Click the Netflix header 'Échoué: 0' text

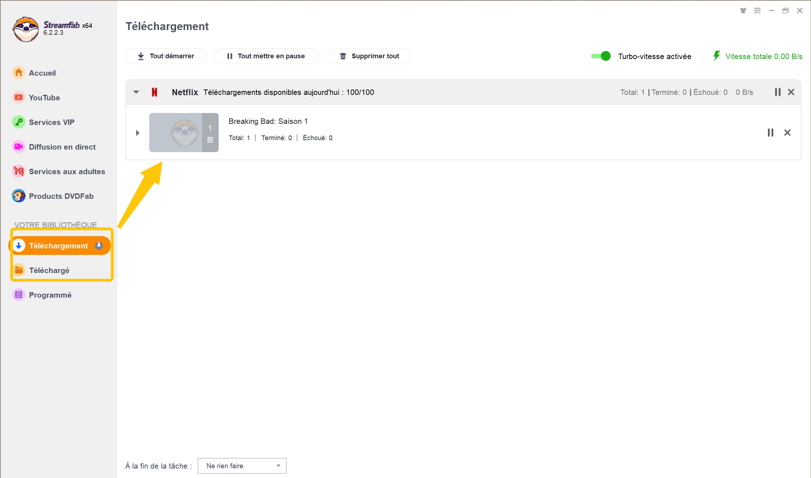tap(710, 92)
